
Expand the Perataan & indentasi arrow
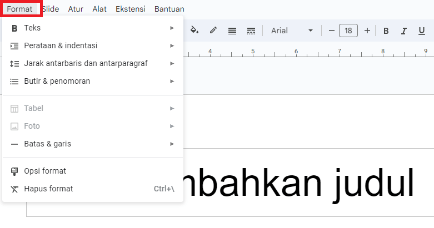point(172,45)
